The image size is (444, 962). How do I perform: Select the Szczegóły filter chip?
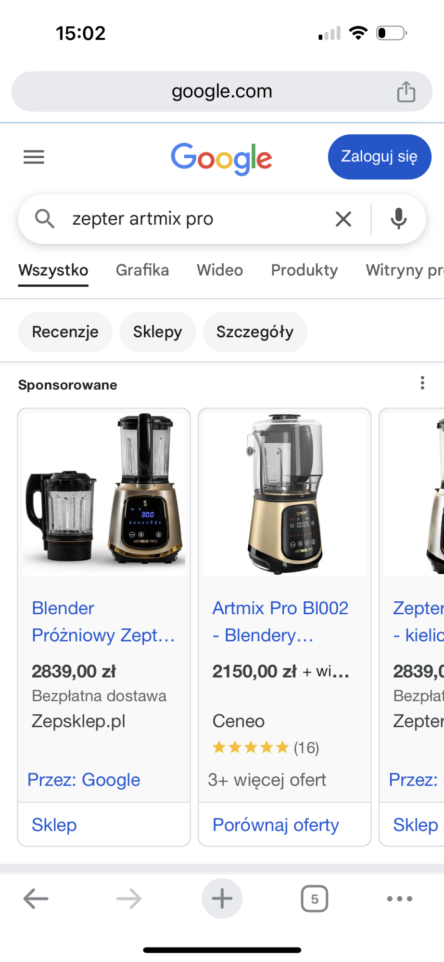pos(255,332)
